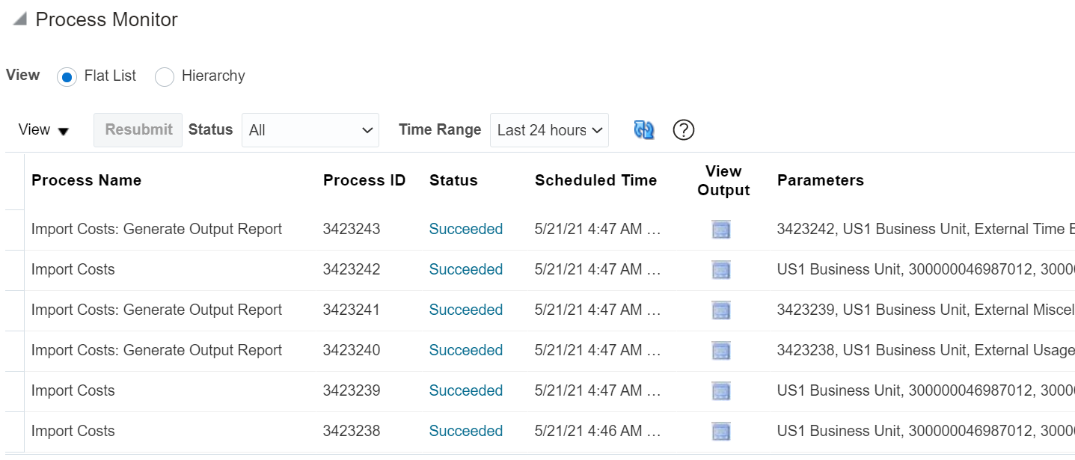The height and width of the screenshot is (460, 1075).
Task: View output icon for process 3423239
Action: (x=721, y=391)
